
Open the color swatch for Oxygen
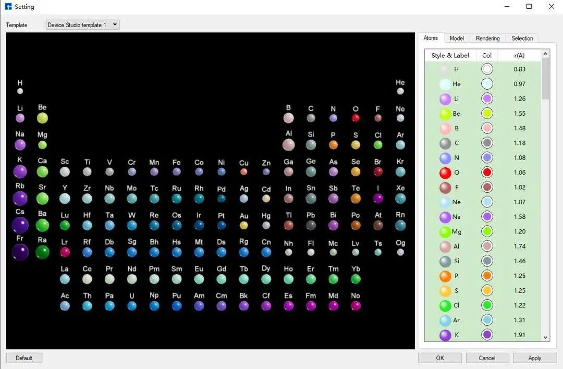point(487,173)
